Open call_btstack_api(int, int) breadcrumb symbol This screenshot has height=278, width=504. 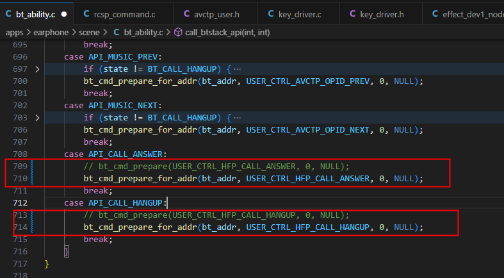click(227, 33)
